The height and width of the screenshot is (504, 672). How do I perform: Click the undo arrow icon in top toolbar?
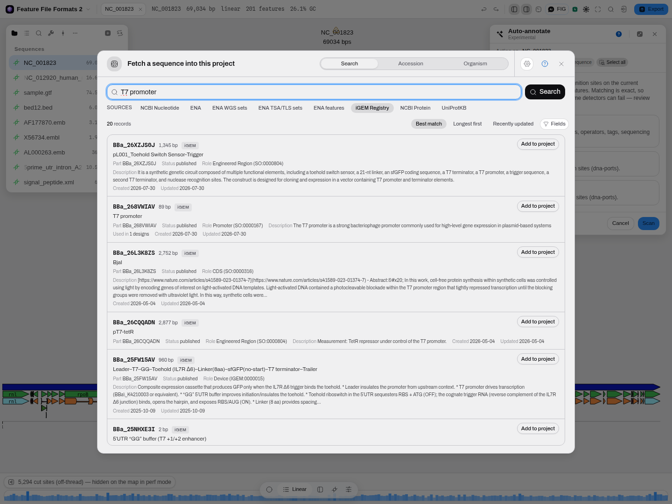pos(484,9)
